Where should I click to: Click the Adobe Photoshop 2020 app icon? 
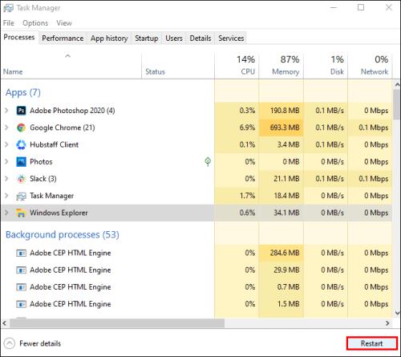(x=21, y=111)
